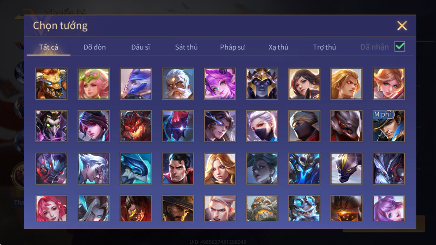Choose the blue shark hero portrait
Screen dimensions: 436x245
point(136,169)
